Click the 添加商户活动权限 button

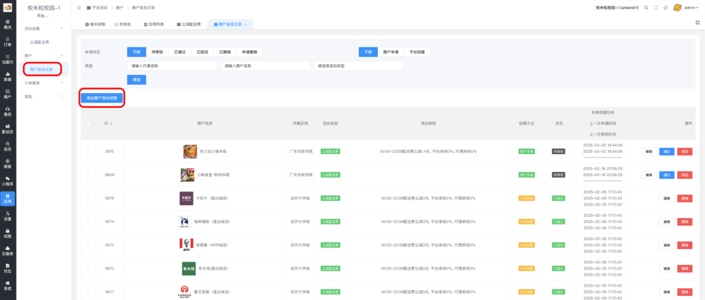point(101,98)
